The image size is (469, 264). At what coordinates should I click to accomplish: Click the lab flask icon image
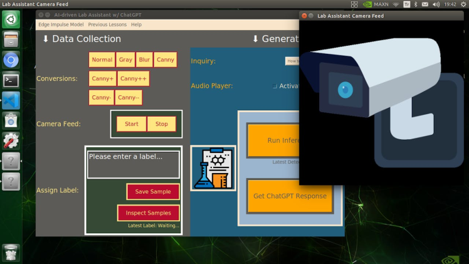click(213, 168)
